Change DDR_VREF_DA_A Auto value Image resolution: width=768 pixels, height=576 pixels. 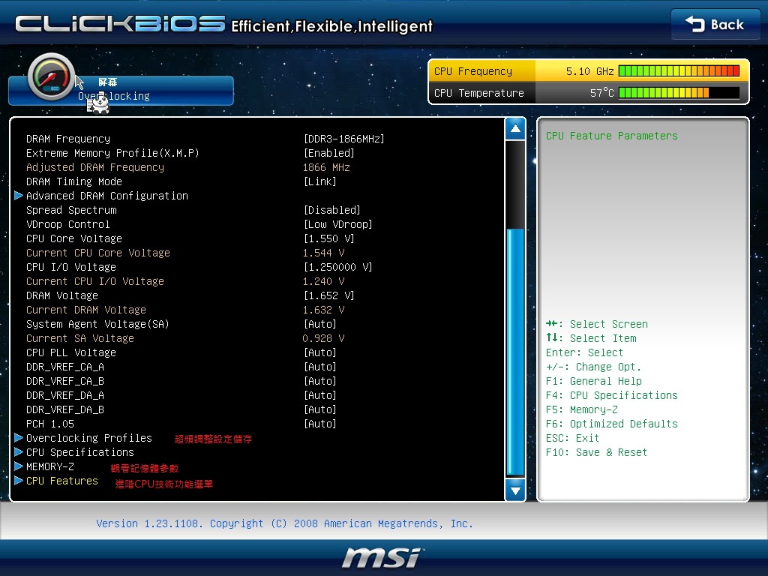click(319, 395)
